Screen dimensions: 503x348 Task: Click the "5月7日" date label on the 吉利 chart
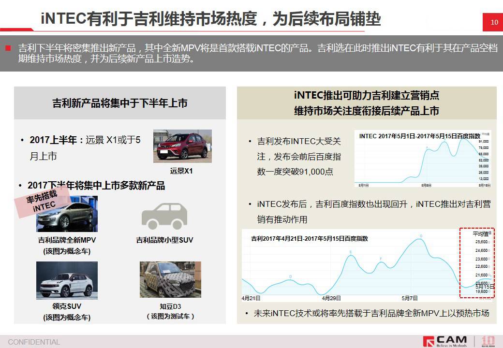coord(410,298)
